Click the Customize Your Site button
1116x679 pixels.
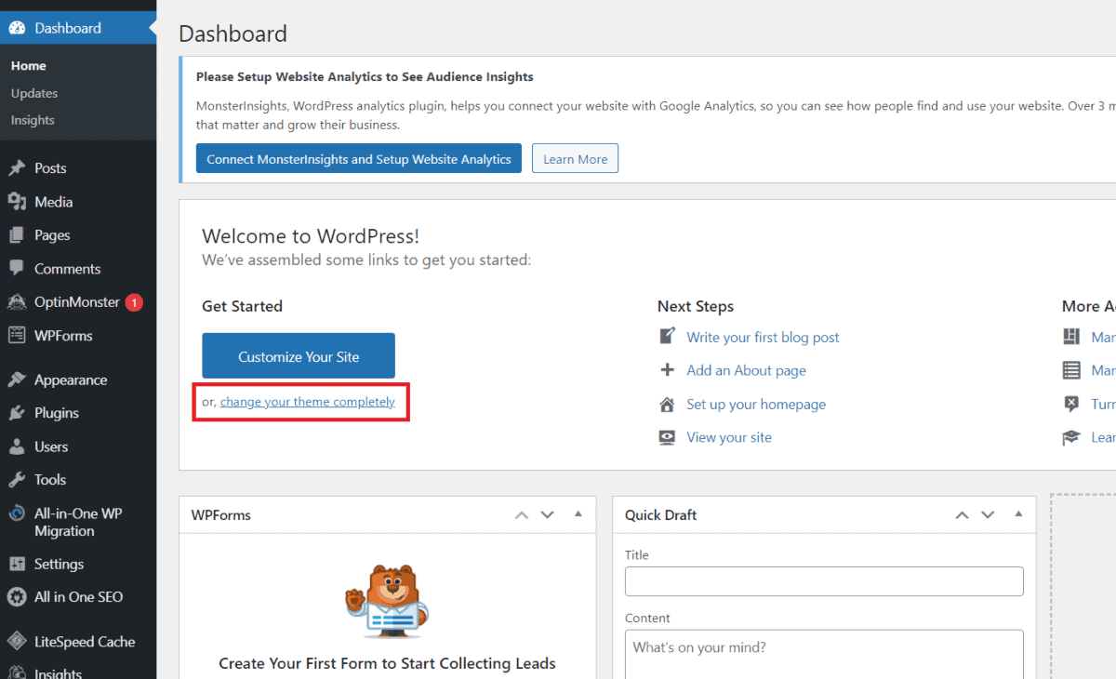coord(299,356)
